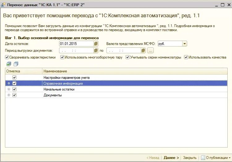Open calendar for period start date

point(96,51)
